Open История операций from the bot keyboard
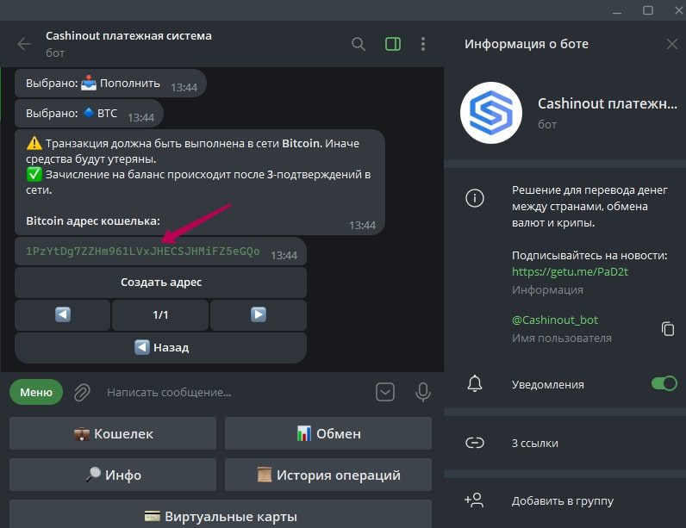The height and width of the screenshot is (528, 686). [328, 475]
